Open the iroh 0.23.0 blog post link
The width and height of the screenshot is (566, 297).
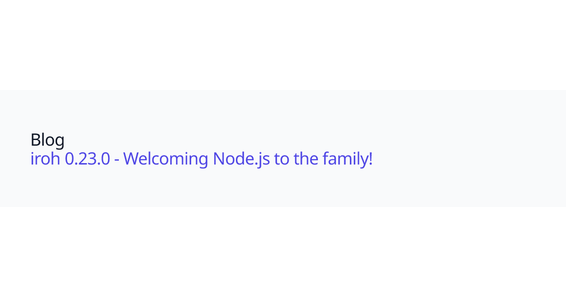pos(201,159)
